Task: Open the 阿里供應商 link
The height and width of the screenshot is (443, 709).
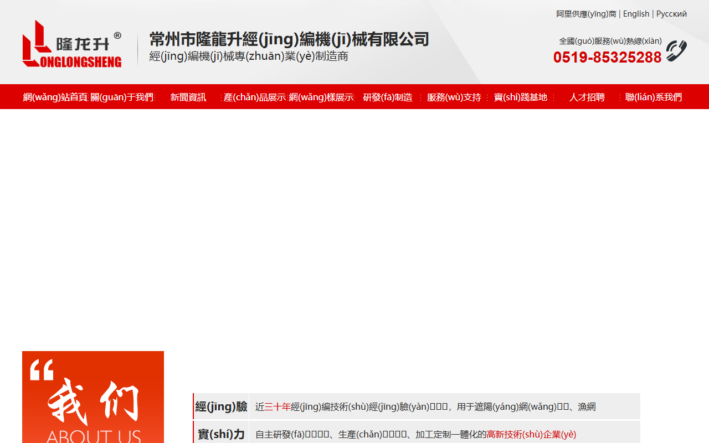Action: point(586,14)
